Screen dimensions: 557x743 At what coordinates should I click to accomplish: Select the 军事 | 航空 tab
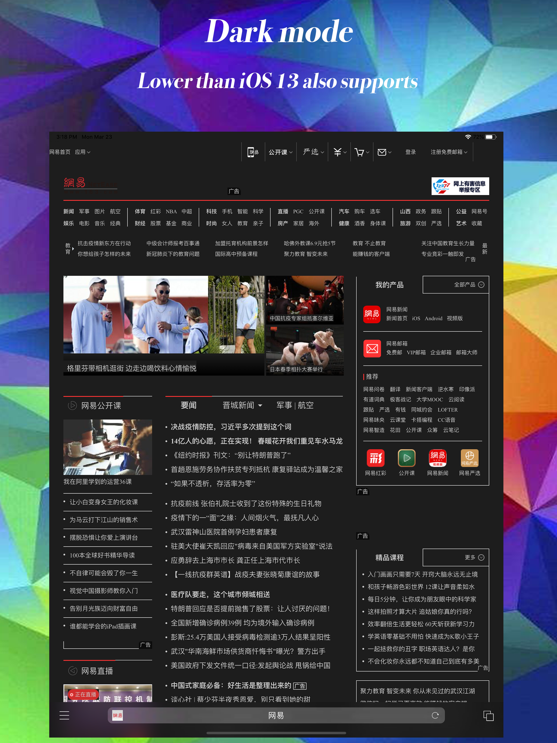pyautogui.click(x=295, y=405)
